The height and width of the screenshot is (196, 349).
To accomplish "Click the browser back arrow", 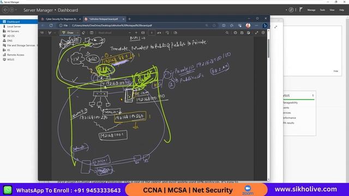I will [x=43, y=26].
